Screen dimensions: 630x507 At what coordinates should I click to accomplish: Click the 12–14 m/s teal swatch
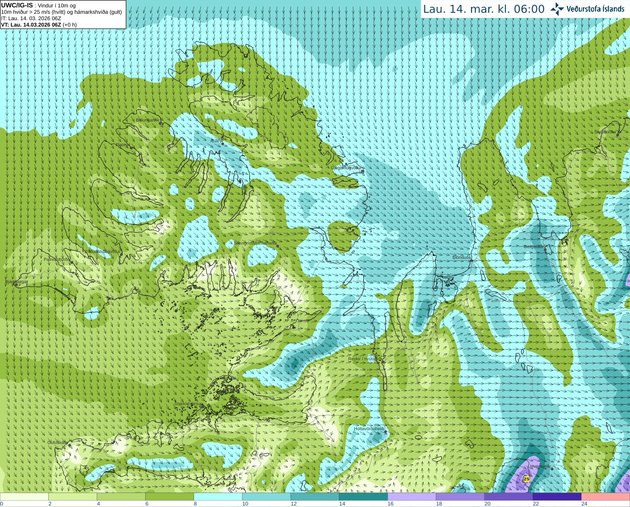(315, 497)
